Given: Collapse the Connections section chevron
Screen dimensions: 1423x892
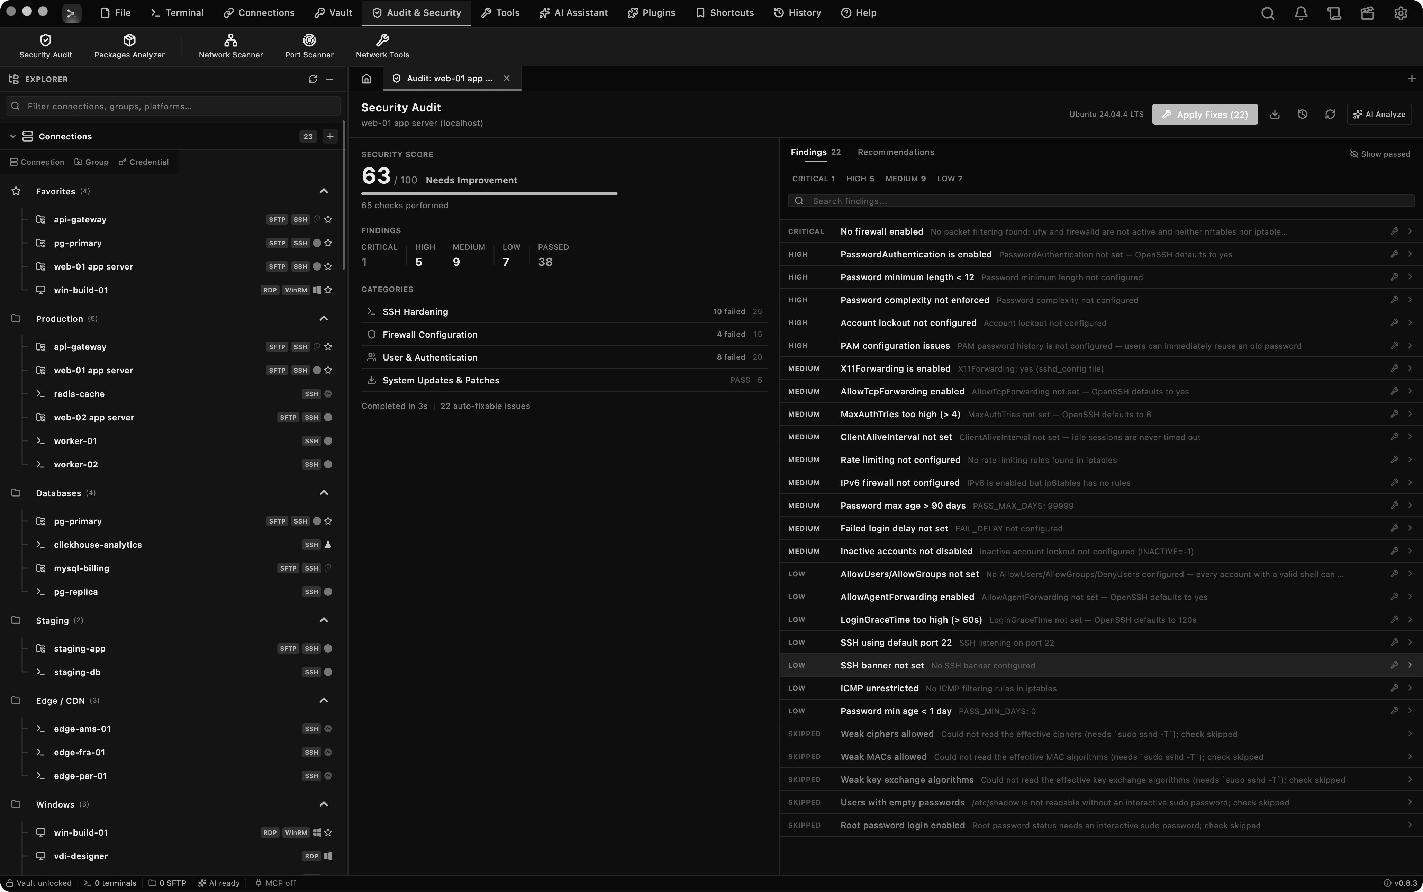Looking at the screenshot, I should [x=12, y=136].
